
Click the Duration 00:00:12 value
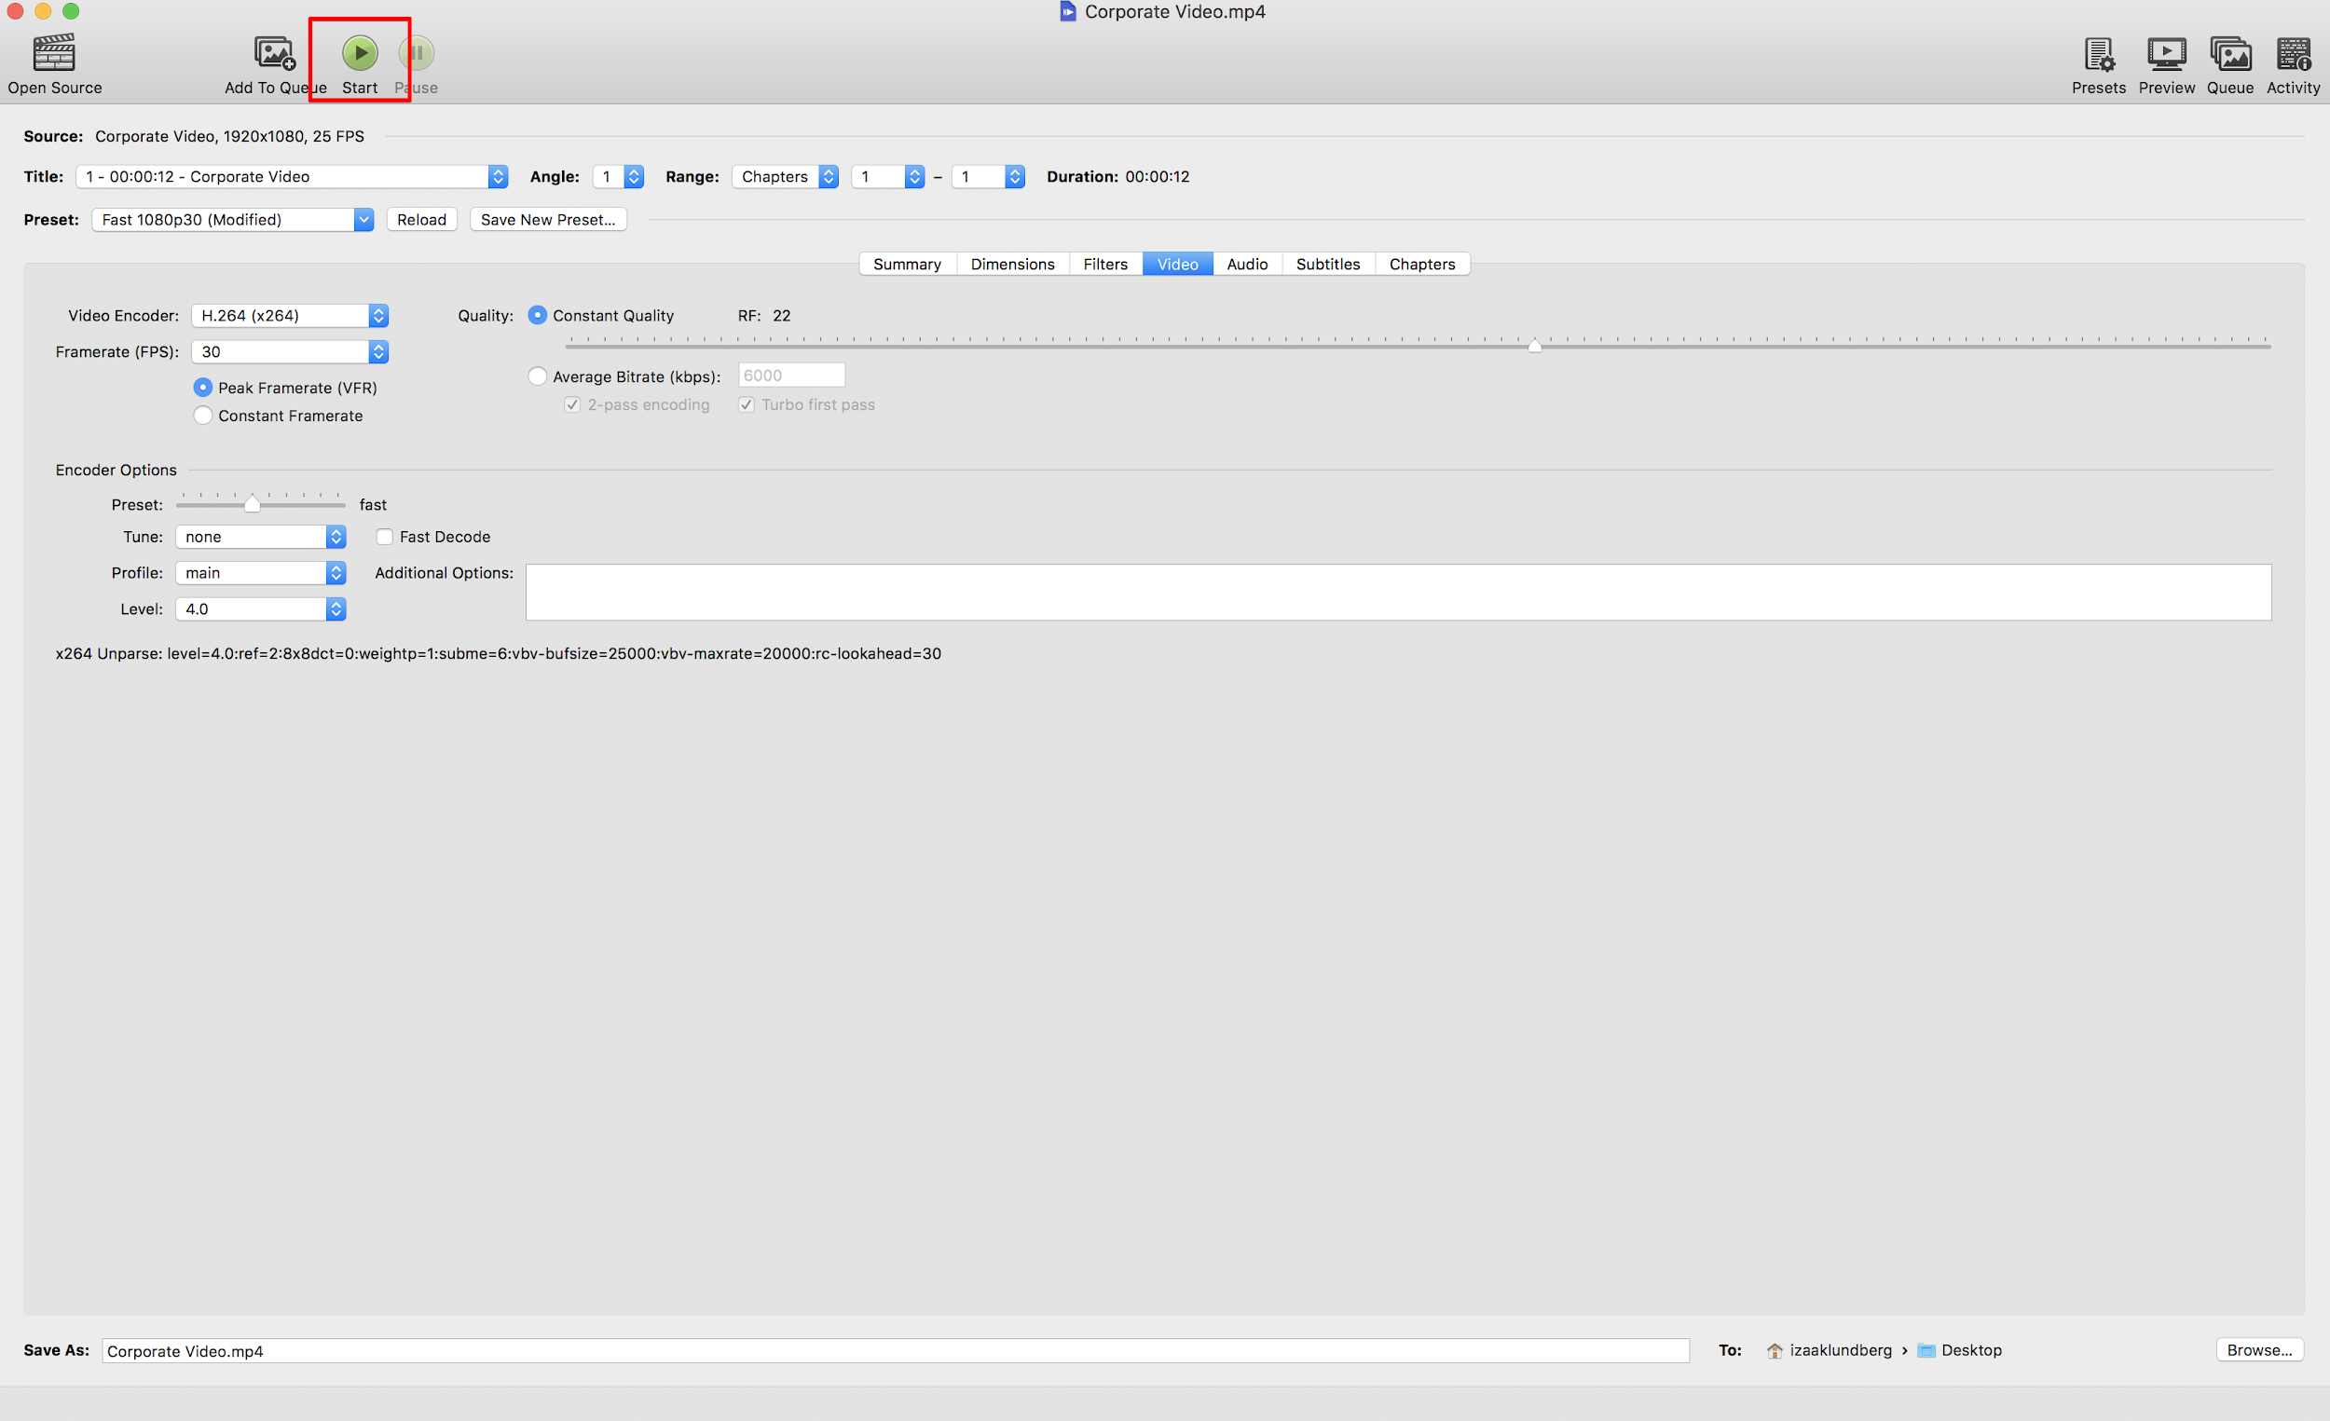tap(1158, 177)
